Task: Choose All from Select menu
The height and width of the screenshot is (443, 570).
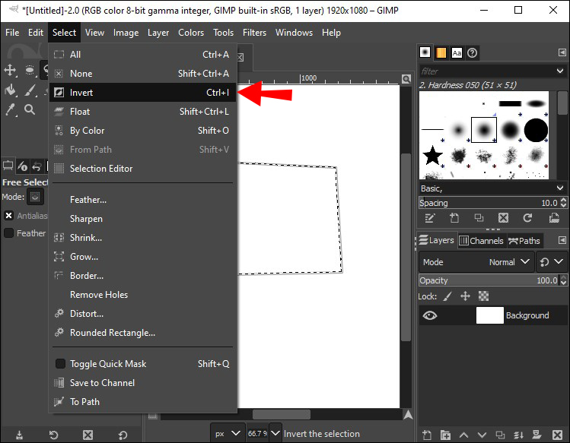Action: (143, 55)
